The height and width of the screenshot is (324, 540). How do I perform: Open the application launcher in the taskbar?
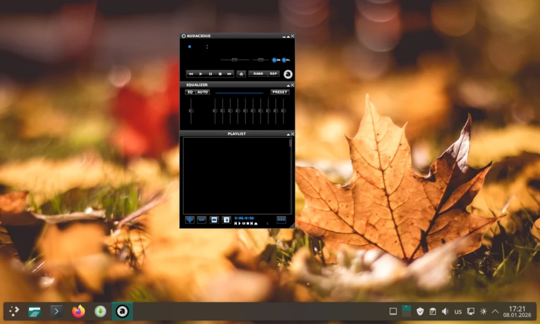point(14,311)
